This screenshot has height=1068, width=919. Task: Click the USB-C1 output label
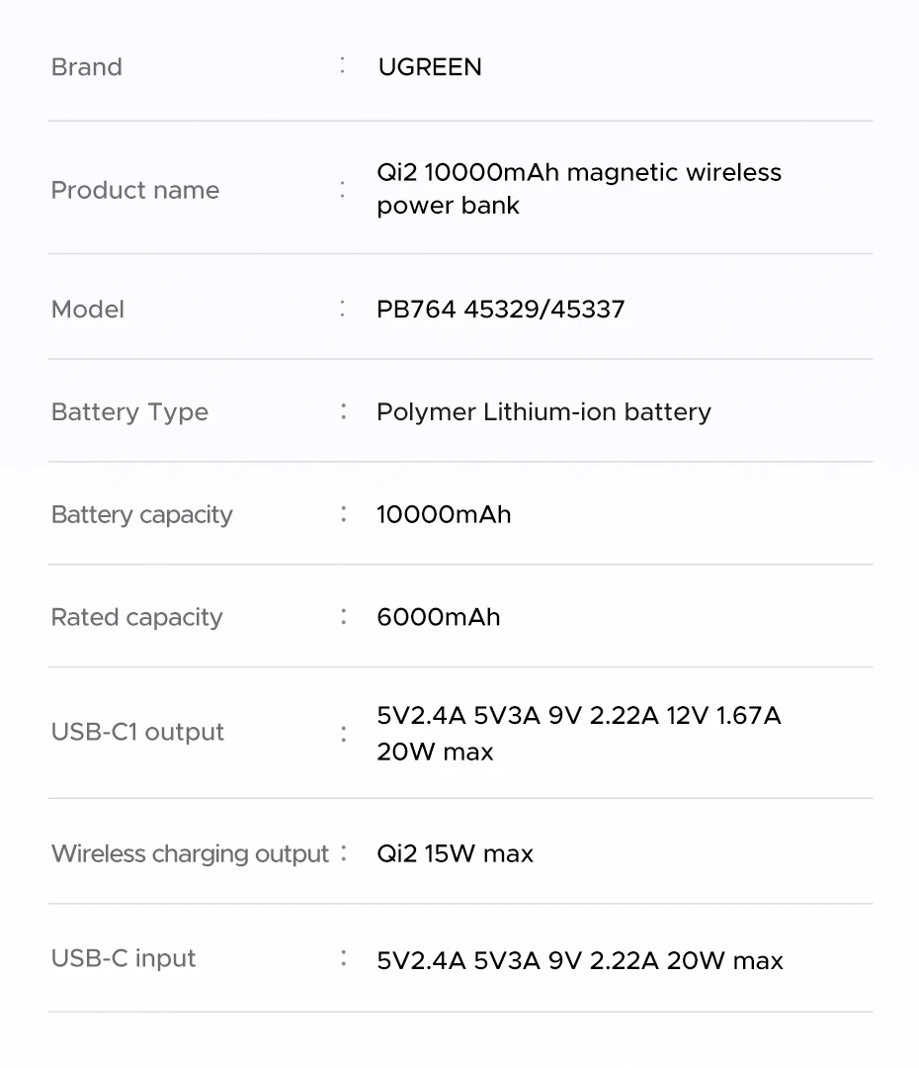pos(137,733)
